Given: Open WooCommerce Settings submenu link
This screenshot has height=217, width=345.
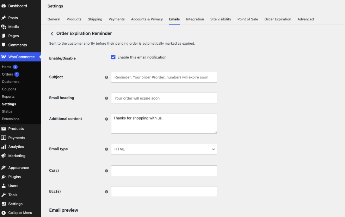Looking at the screenshot, I should 9,104.
